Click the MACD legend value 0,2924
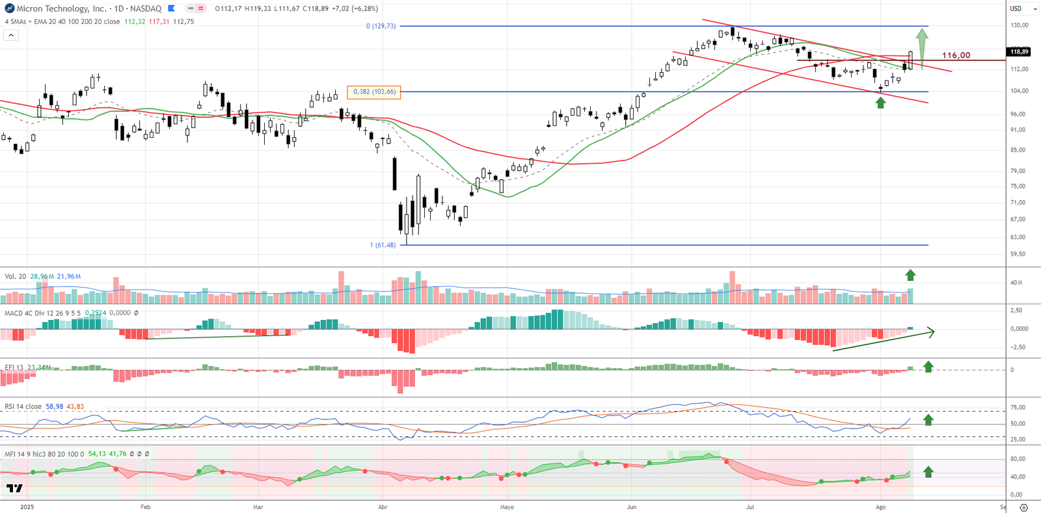 coord(95,313)
